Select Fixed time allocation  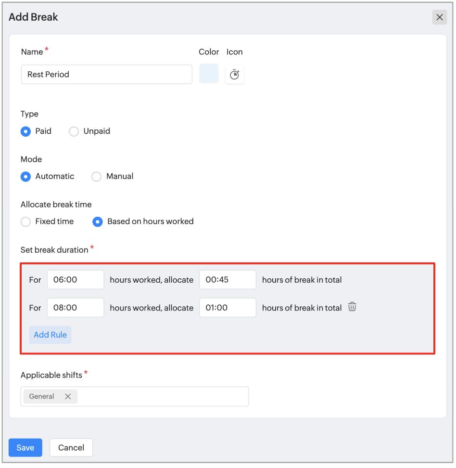point(25,222)
